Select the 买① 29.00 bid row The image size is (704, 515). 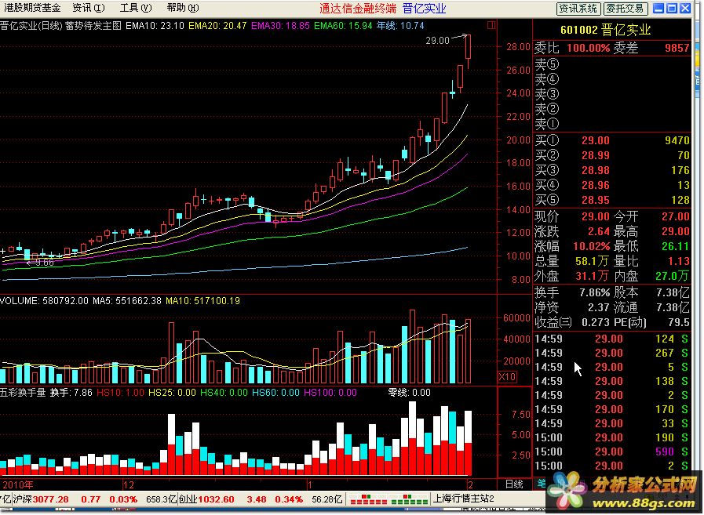coord(612,140)
